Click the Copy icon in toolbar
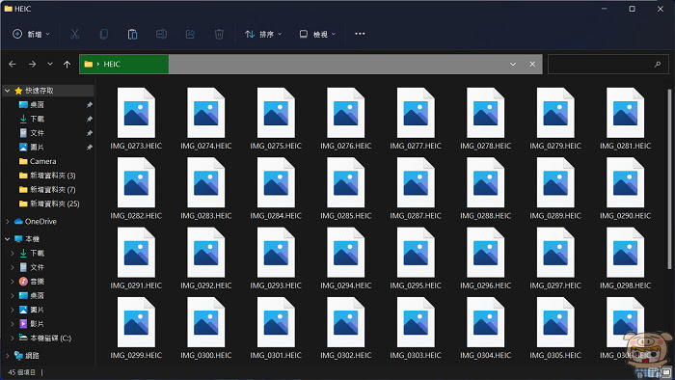The image size is (675, 380). pos(104,34)
